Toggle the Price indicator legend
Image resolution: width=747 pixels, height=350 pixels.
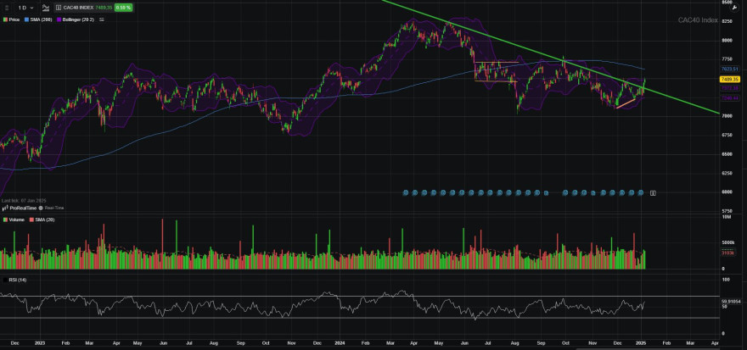pyautogui.click(x=11, y=19)
